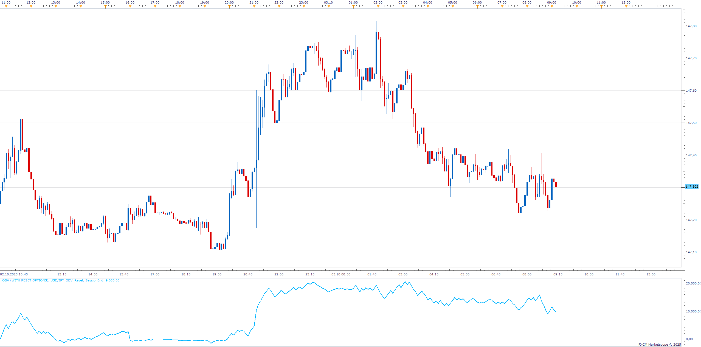Select the 04:15 time axis label
701x347 pixels.
[x=434, y=274]
